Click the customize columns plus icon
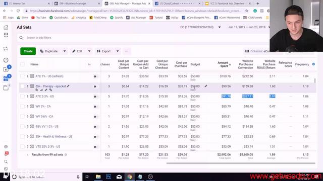This screenshot has width=323, height=181. [313, 64]
